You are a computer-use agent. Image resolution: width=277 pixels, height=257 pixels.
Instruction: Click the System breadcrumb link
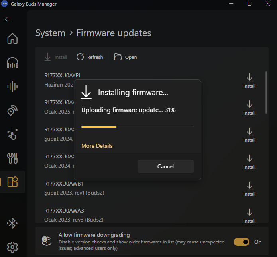[x=50, y=33]
